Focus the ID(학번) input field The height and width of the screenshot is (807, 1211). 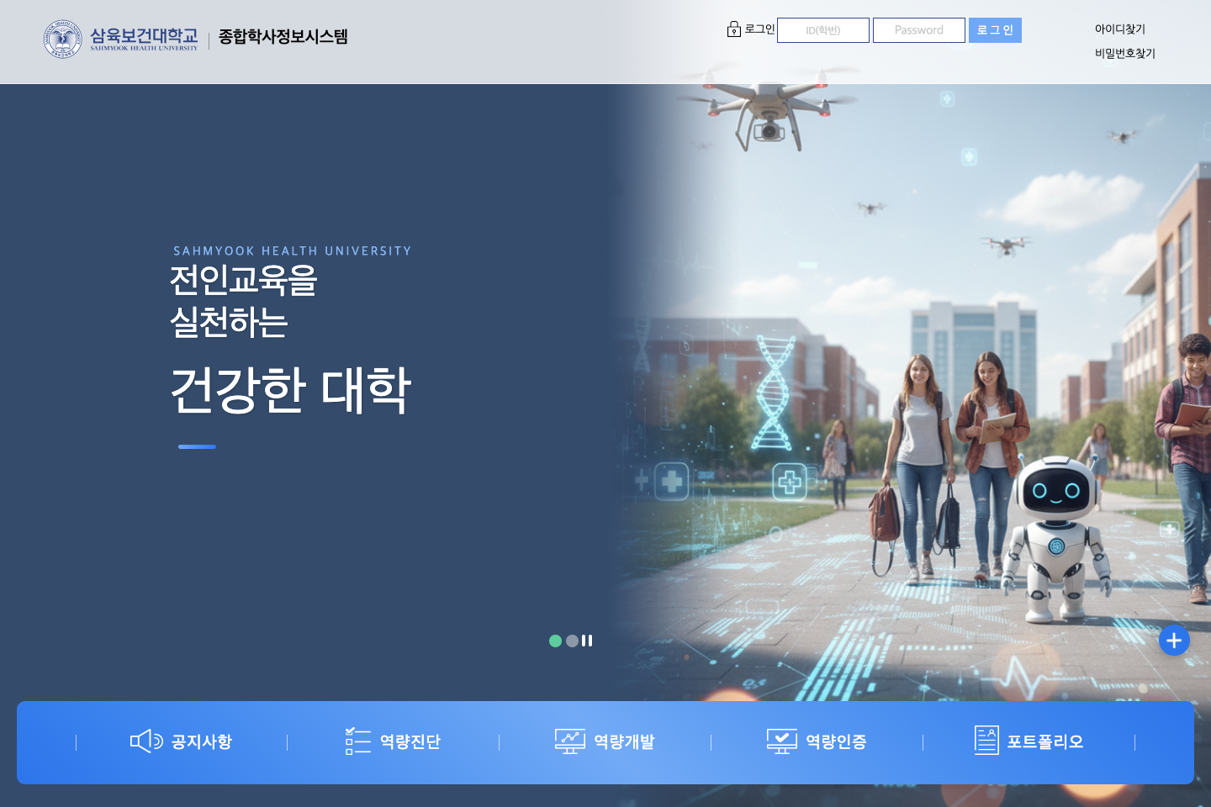coord(823,30)
